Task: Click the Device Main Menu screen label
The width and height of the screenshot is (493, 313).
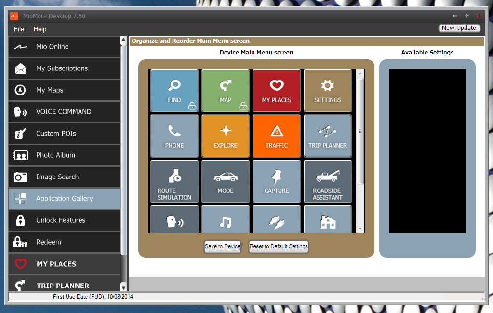Action: click(256, 53)
